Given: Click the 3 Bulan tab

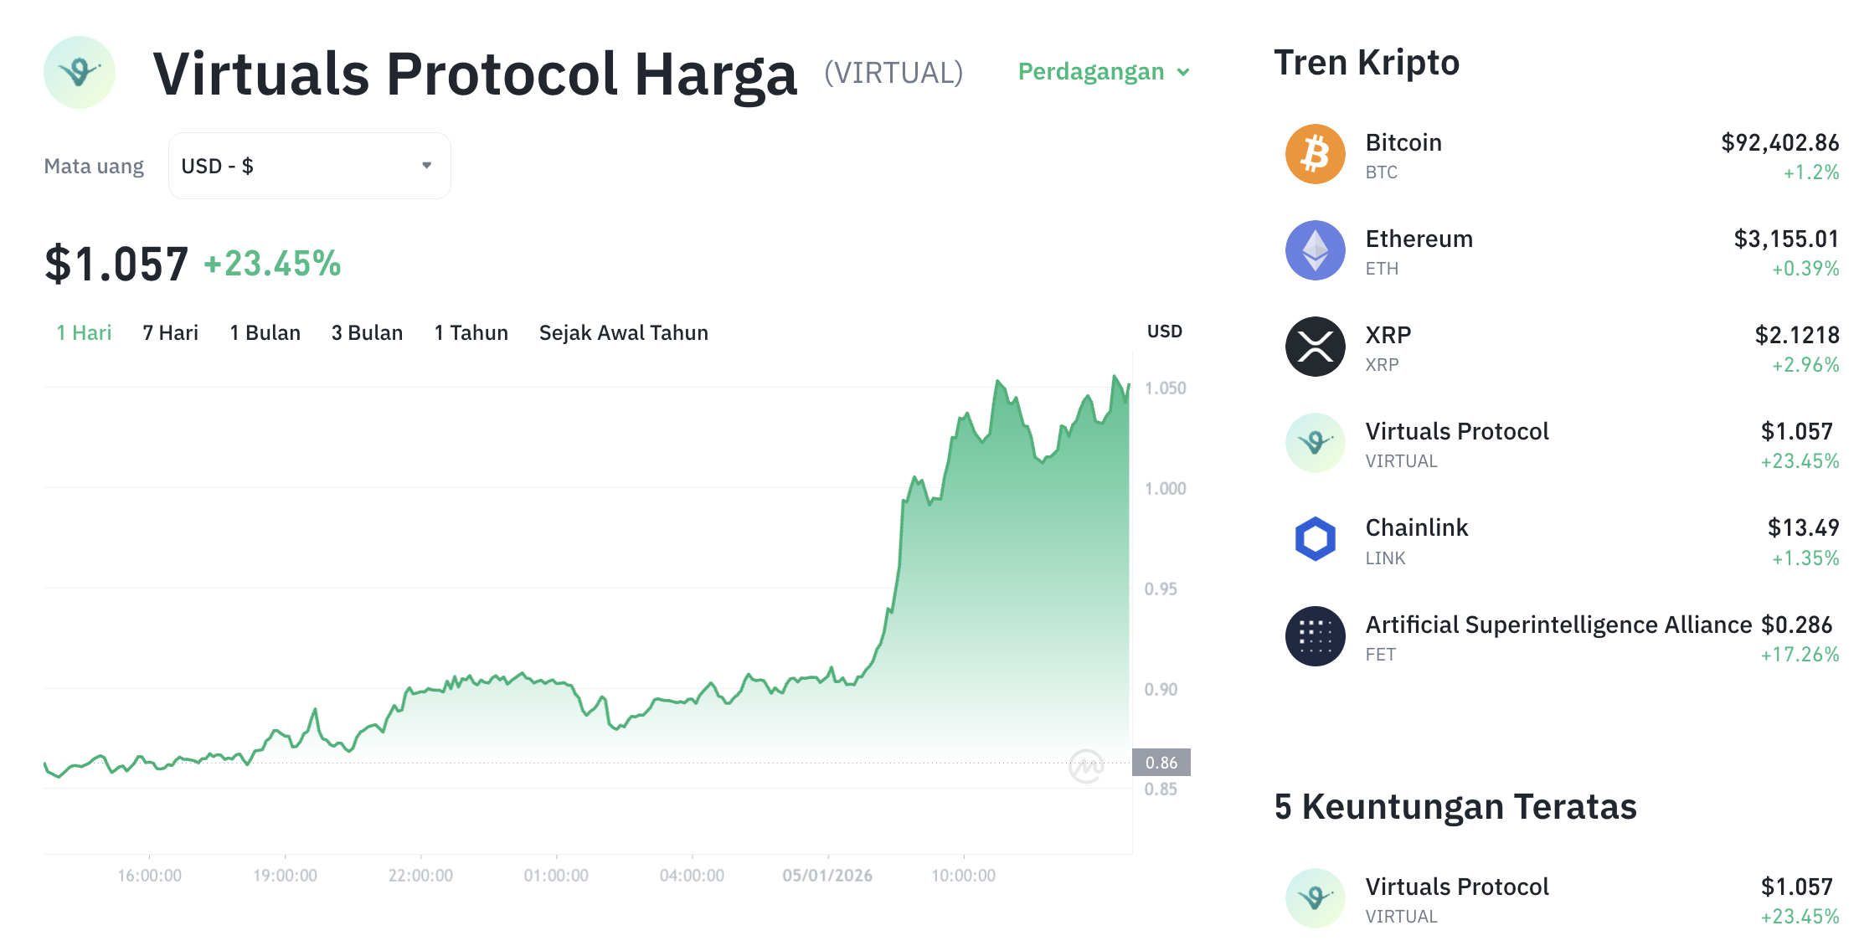Looking at the screenshot, I should coord(367,332).
